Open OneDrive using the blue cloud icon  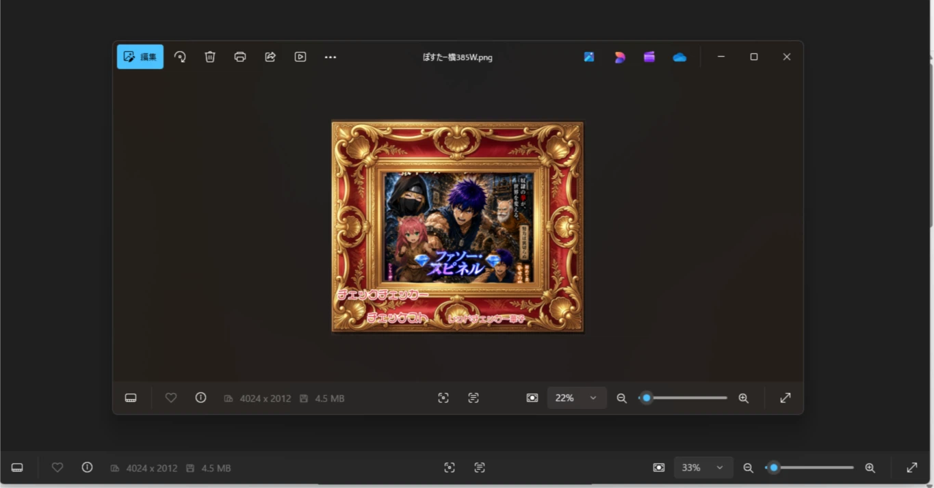click(x=679, y=57)
